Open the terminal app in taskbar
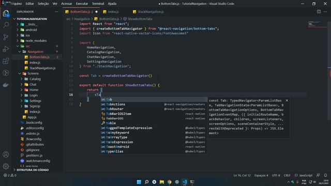The height and width of the screenshot is (186, 331). (192, 182)
